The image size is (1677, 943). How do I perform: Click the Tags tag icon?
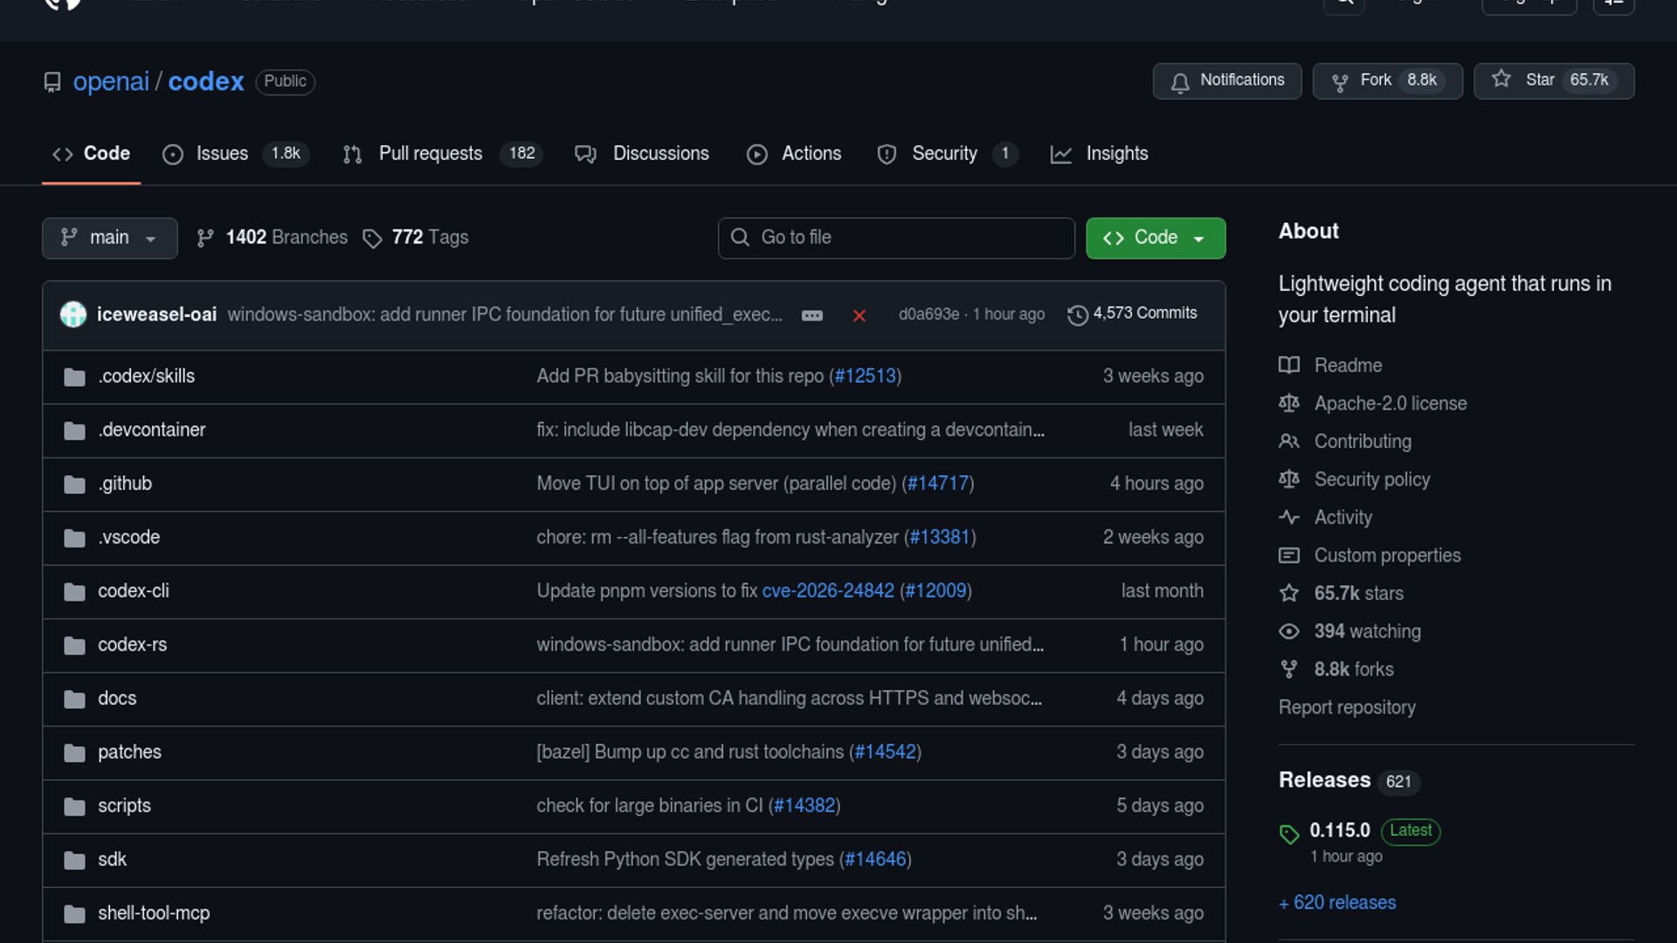click(372, 238)
